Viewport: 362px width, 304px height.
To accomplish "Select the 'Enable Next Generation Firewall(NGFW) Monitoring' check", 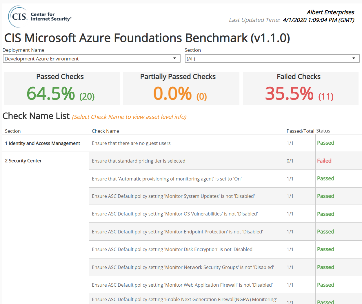I will click(184, 300).
